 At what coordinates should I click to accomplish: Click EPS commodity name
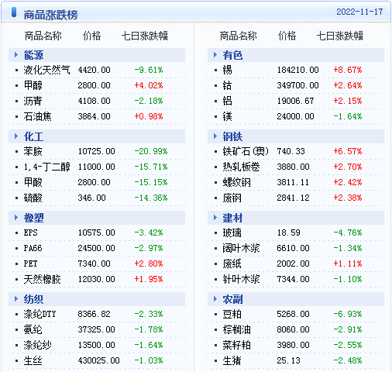pyautogui.click(x=30, y=232)
